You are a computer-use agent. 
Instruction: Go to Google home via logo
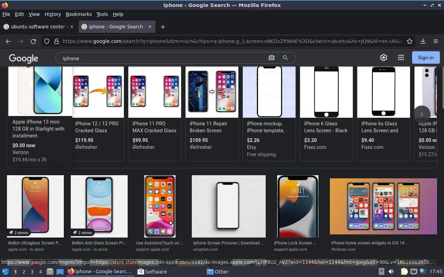24,58
